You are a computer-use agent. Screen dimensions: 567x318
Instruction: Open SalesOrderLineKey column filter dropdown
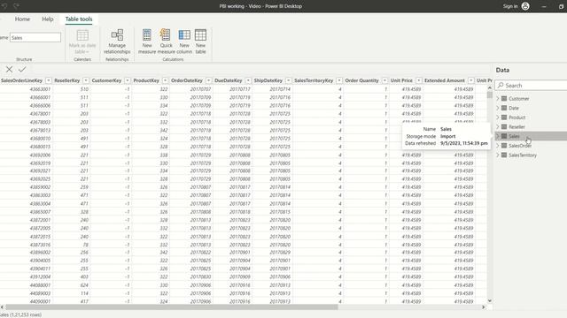[48, 80]
